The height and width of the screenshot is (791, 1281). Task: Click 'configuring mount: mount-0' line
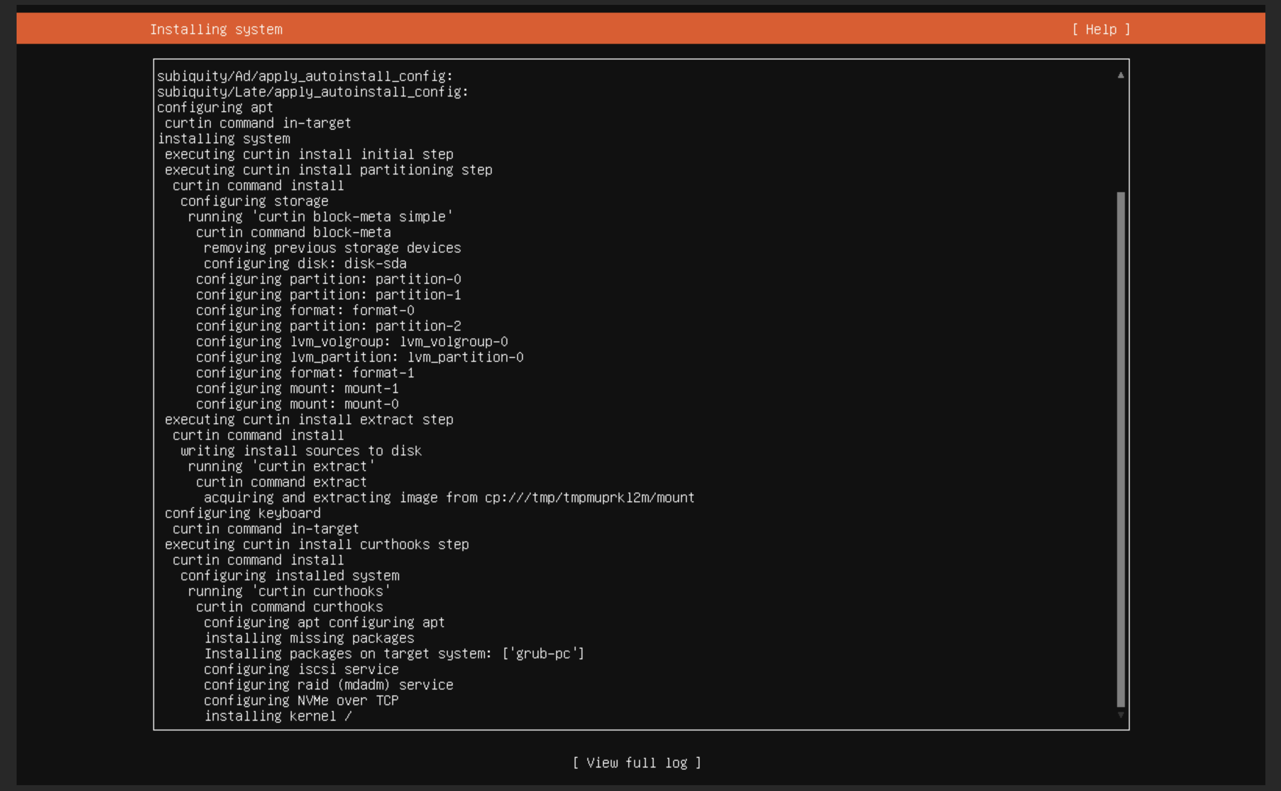(x=297, y=404)
